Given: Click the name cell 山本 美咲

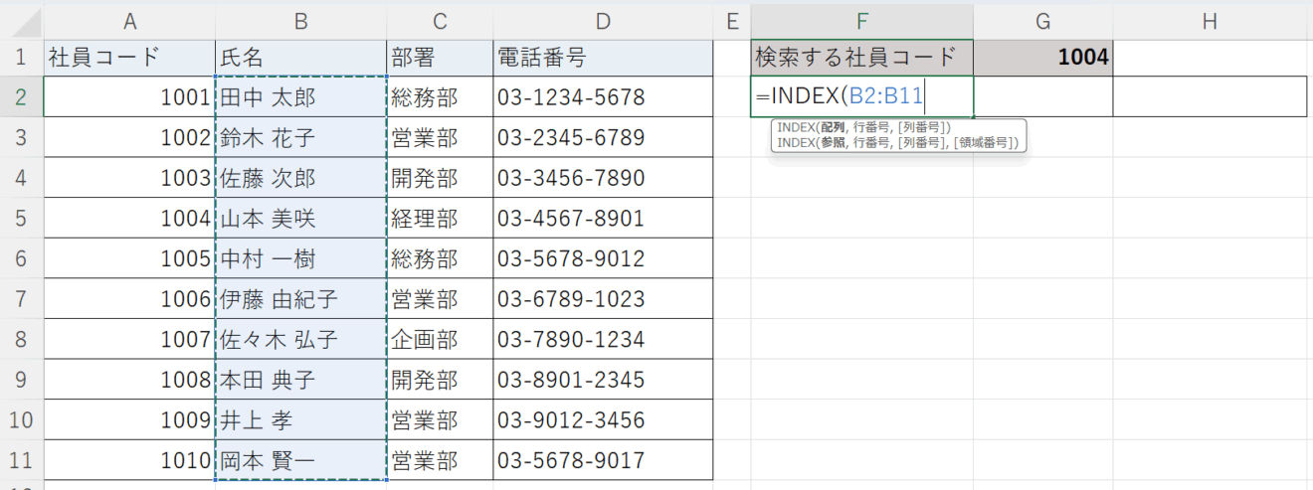Looking at the screenshot, I should pos(299,219).
